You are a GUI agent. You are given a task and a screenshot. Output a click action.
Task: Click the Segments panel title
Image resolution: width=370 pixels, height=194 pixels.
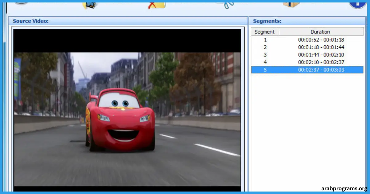tap(267, 21)
